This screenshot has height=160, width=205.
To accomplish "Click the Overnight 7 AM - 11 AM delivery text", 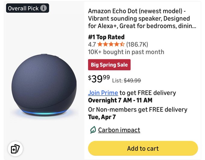I will pyautogui.click(x=120, y=100).
